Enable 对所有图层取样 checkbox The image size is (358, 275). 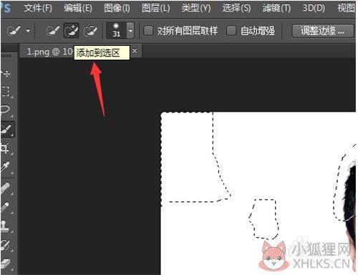(148, 31)
